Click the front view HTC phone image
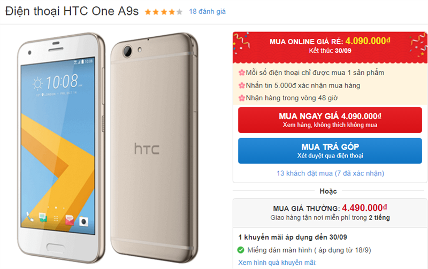This screenshot has height=269, width=428. 61,147
